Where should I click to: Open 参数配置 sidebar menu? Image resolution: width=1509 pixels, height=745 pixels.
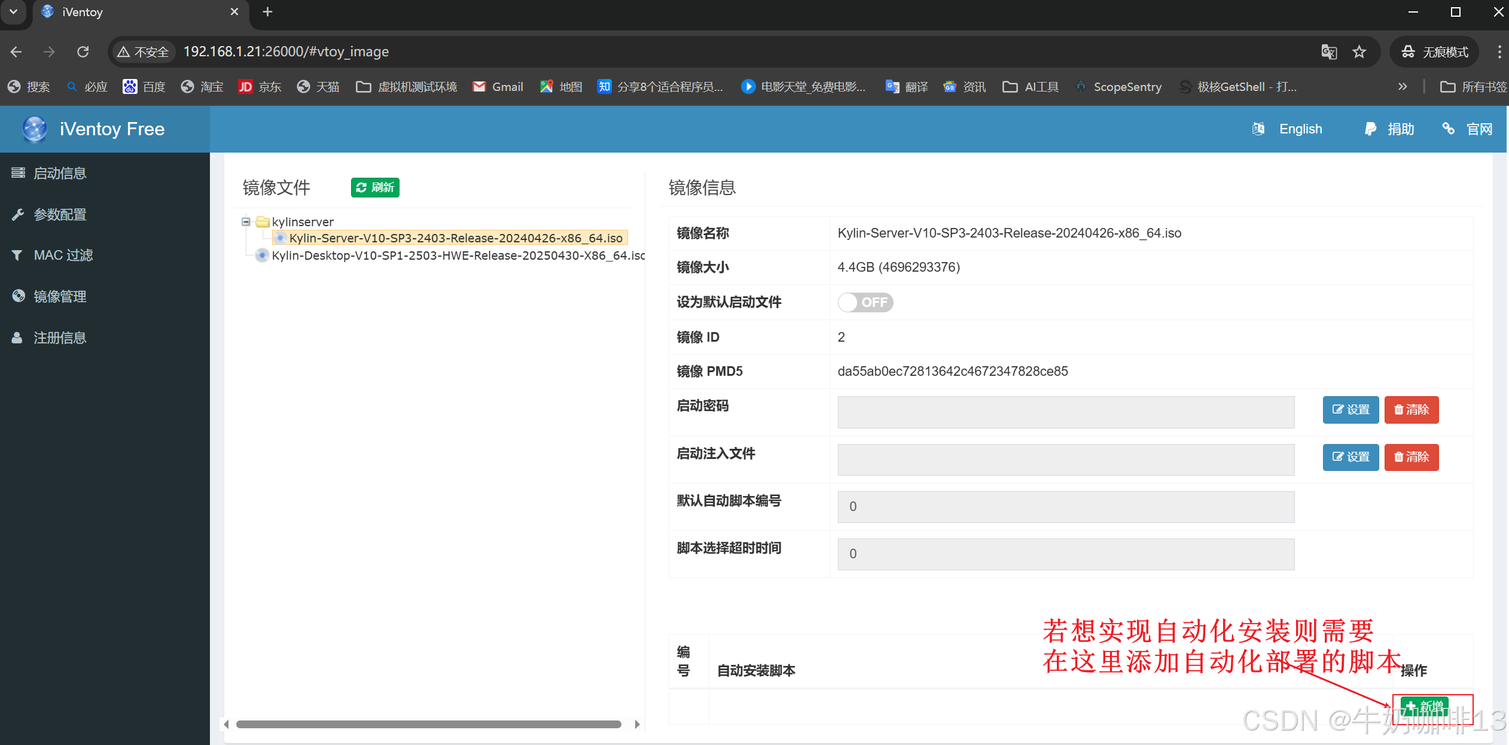point(60,214)
